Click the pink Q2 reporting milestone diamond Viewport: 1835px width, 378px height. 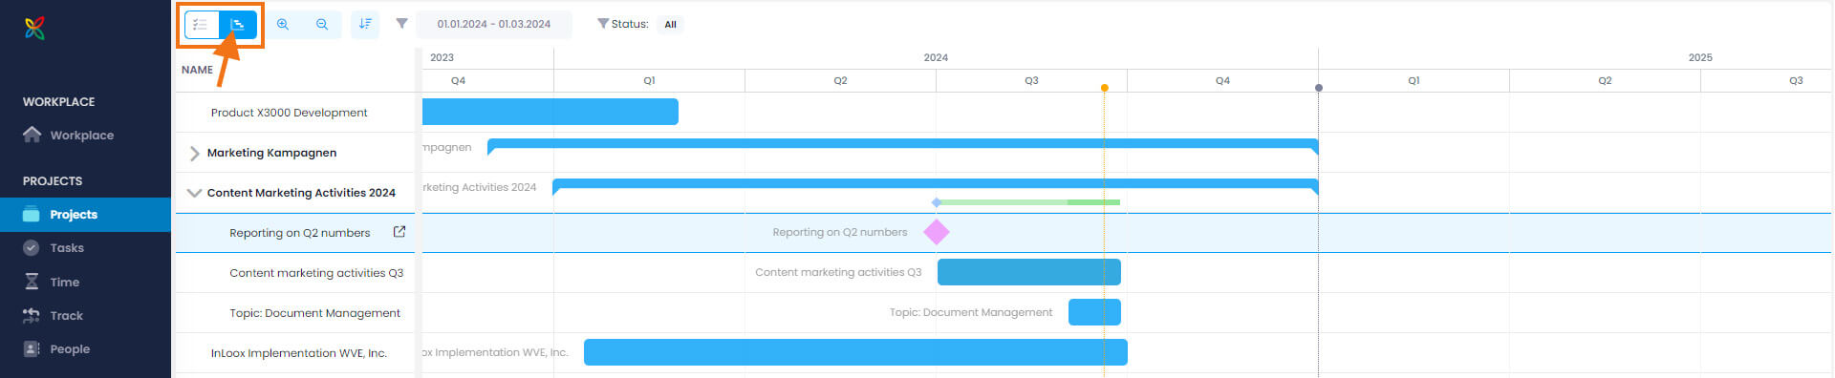pyautogui.click(x=937, y=232)
